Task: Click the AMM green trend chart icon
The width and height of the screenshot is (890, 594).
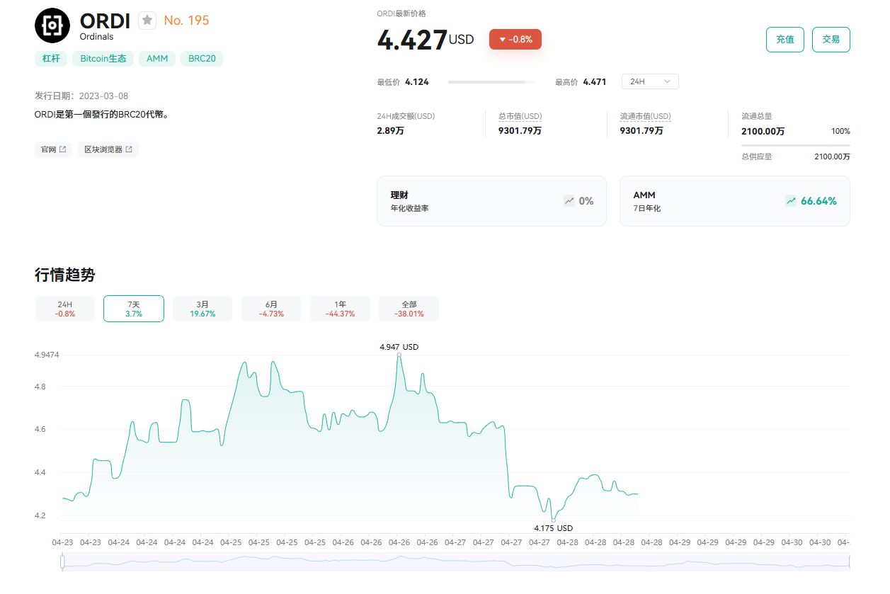Action: click(x=791, y=201)
